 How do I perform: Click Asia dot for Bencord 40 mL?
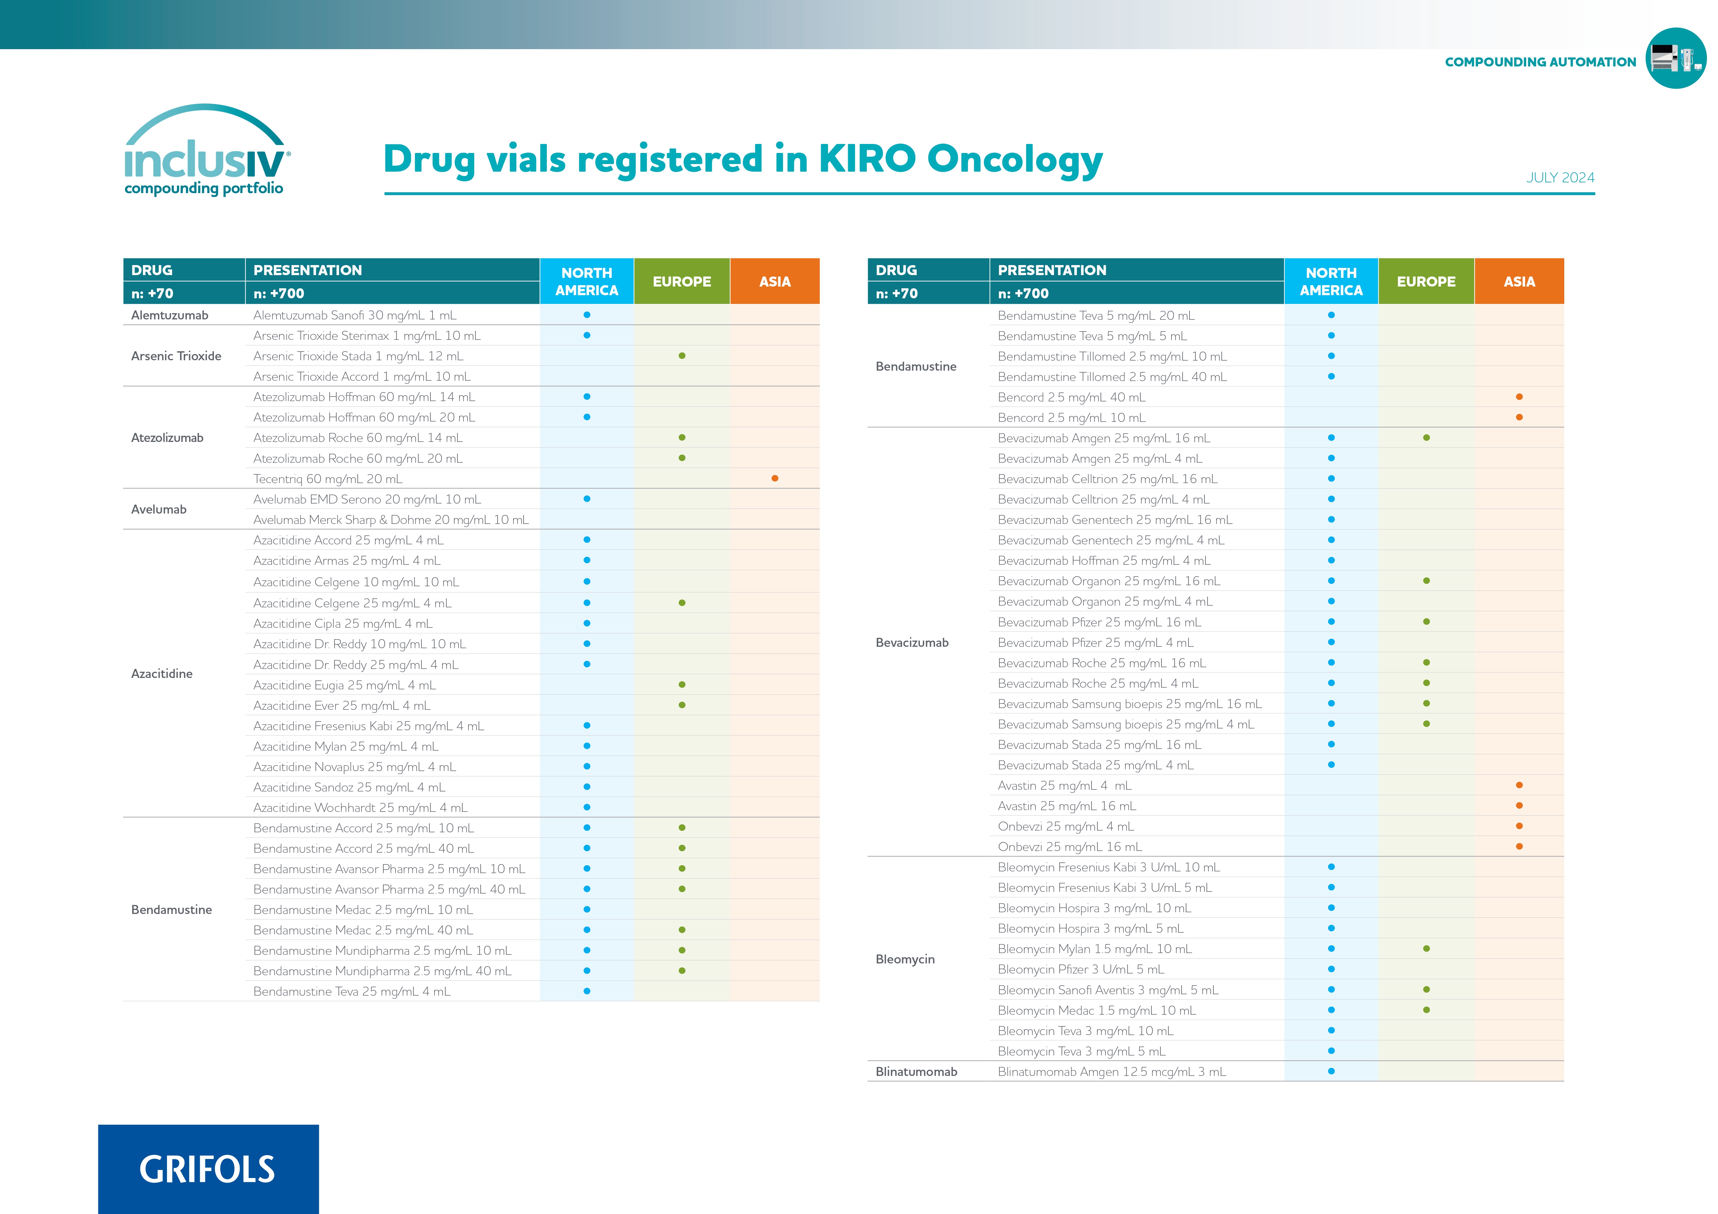pyautogui.click(x=1519, y=397)
